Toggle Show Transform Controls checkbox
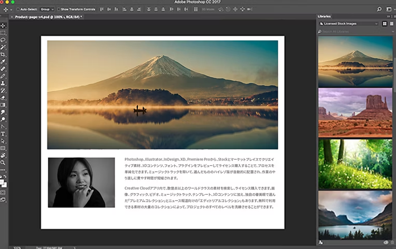The image size is (396, 249). point(59,9)
